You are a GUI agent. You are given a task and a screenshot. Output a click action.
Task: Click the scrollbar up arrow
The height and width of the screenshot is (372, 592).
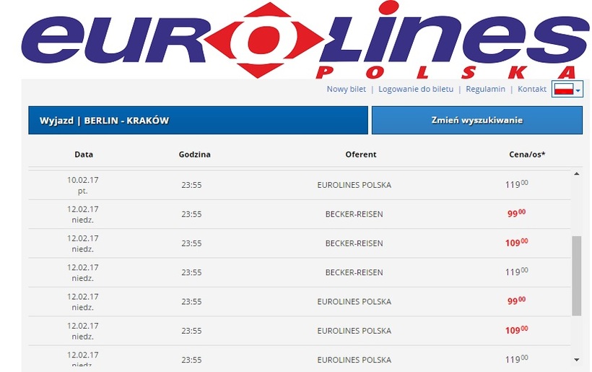pos(577,174)
